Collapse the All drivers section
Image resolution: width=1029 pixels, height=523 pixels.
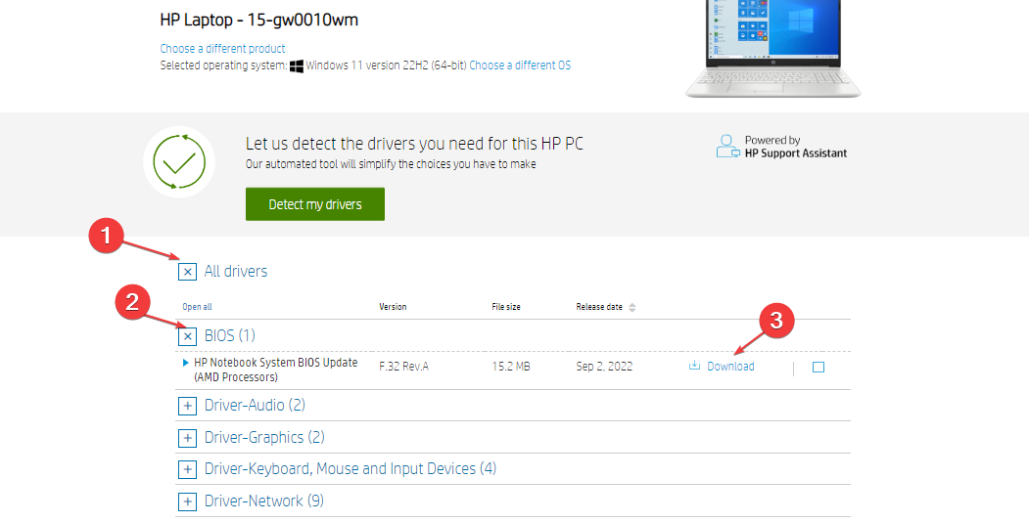[187, 272]
